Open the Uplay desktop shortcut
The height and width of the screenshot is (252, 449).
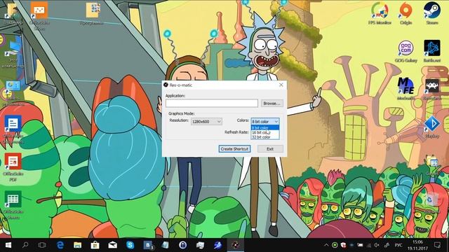pyautogui.click(x=432, y=127)
